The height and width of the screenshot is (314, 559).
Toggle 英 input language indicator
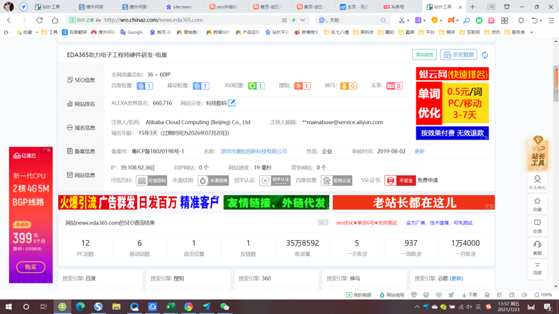point(478,307)
